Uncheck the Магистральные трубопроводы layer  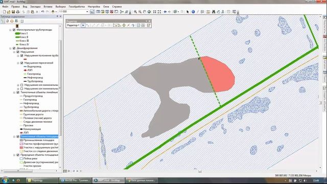click(14, 30)
